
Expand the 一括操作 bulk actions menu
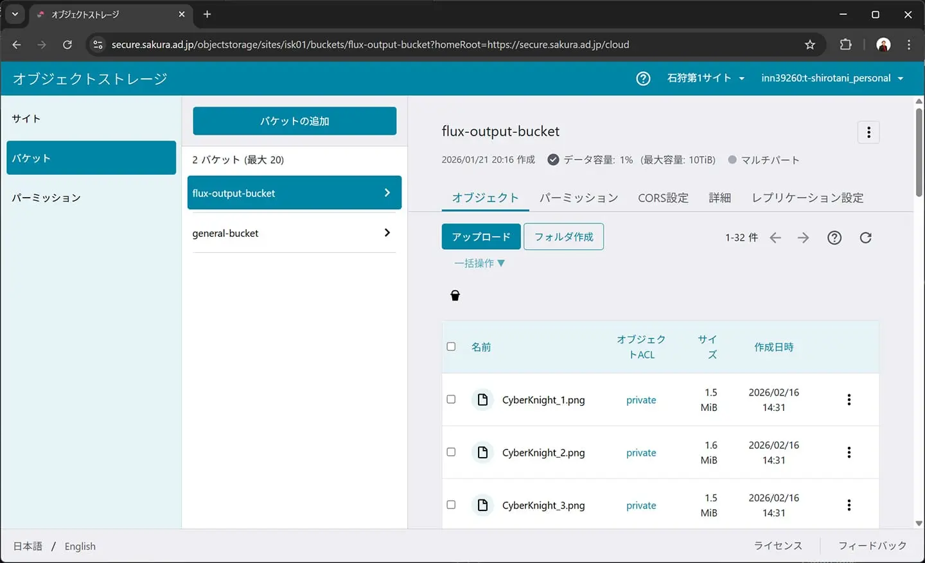click(x=479, y=263)
